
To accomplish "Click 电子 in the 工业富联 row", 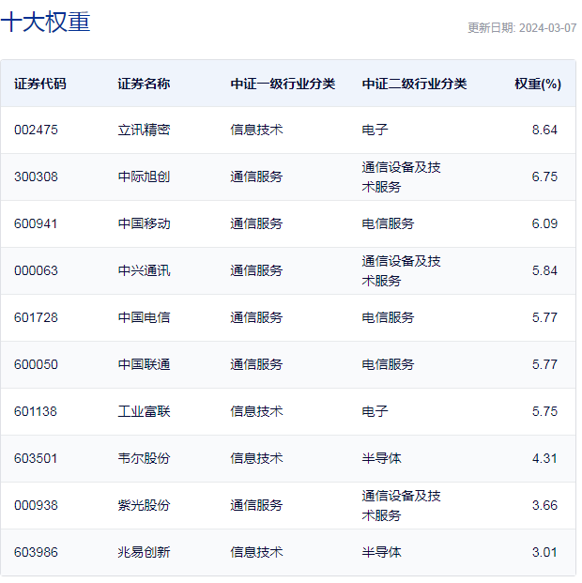I will (375, 411).
